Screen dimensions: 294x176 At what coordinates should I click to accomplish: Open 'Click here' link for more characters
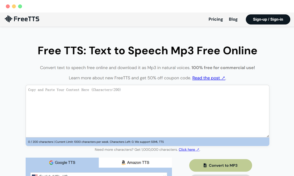point(189,150)
